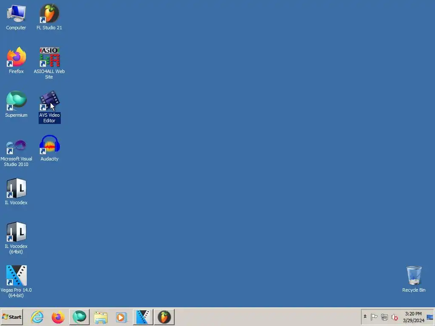Switch to Vegas Pro taskbar button
Viewport: 435px width, 326px height.
coord(143,317)
